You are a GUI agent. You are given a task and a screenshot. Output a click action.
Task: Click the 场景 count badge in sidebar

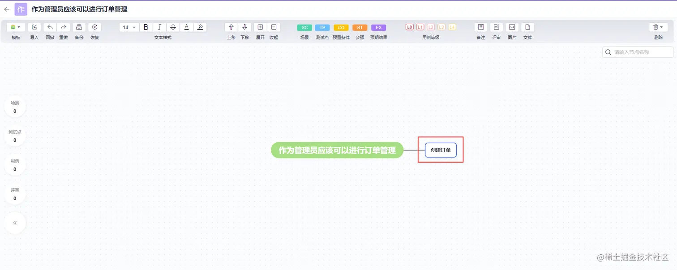[x=15, y=107]
